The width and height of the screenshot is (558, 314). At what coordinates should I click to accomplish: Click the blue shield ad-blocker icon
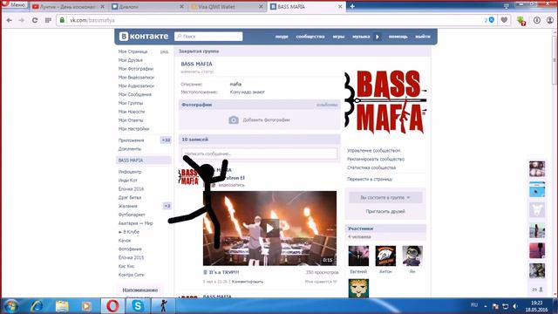coord(492,20)
